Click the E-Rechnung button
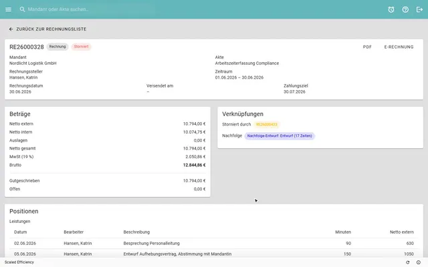This screenshot has height=267, width=428. click(x=399, y=47)
